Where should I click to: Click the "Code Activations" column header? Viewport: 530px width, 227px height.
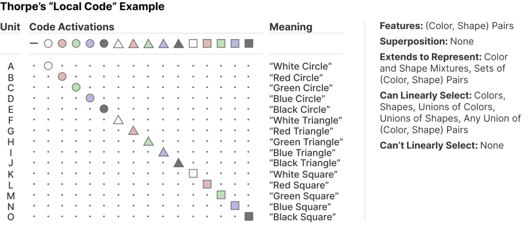pos(72,26)
